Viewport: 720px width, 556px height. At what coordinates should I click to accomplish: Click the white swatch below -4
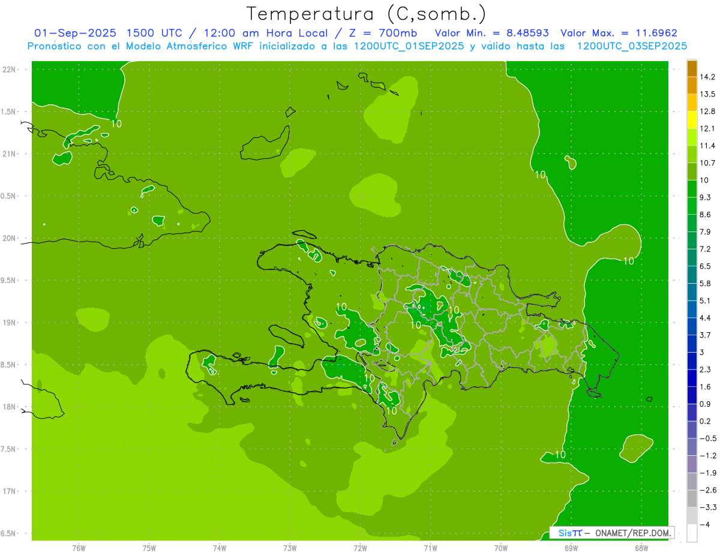pos(692,533)
